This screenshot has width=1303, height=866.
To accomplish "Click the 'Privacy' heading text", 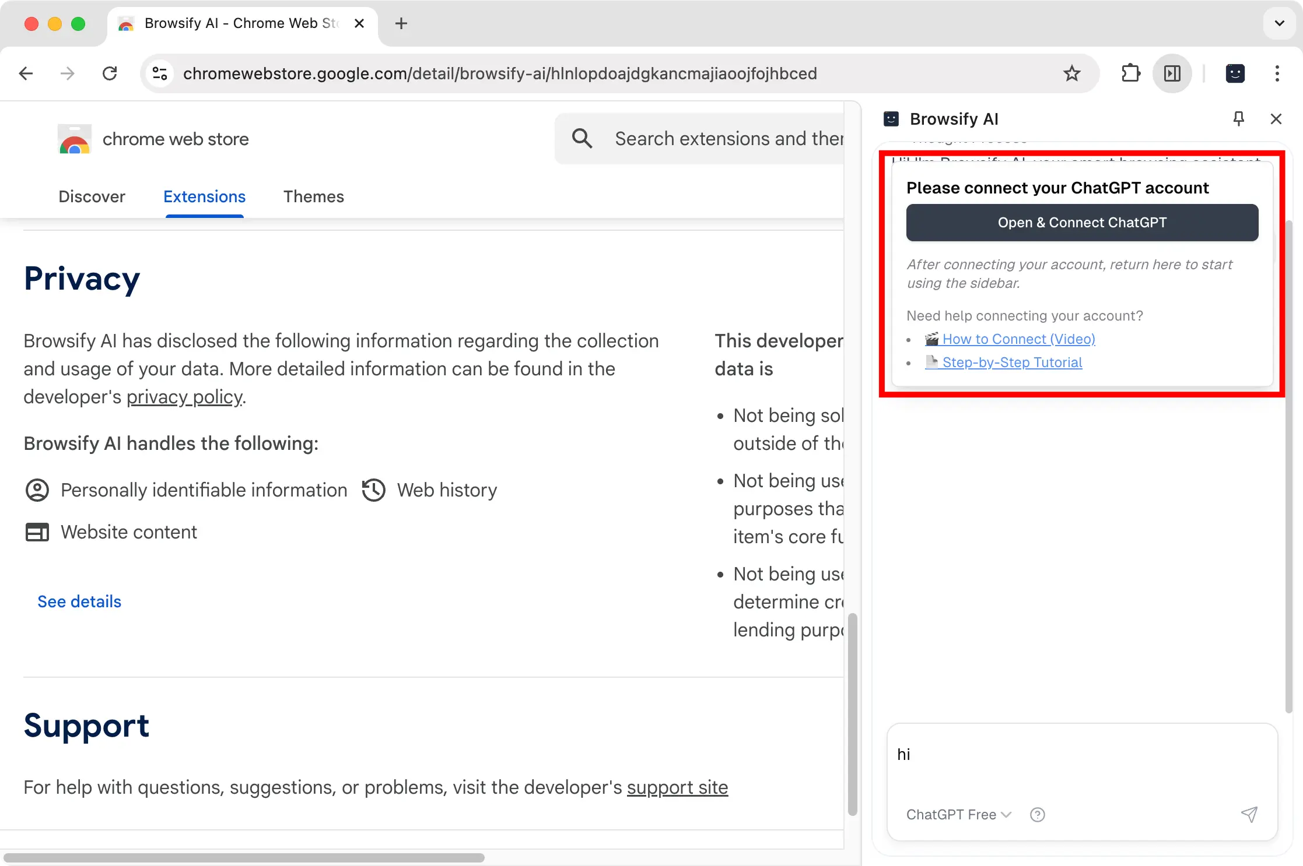I will coord(82,279).
